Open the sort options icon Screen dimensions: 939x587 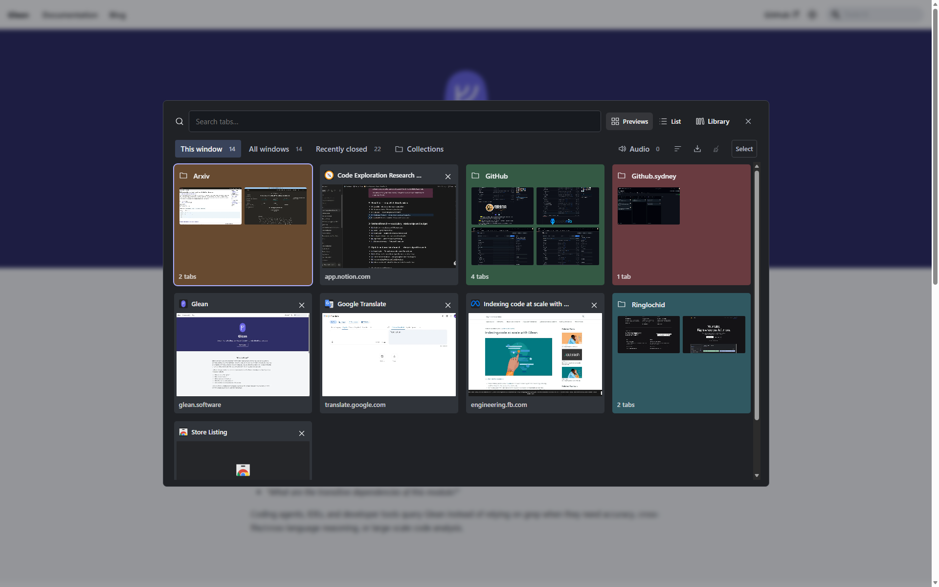click(x=677, y=149)
